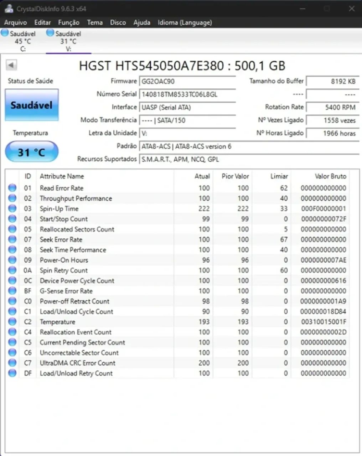Click the Status de Saúde label
Viewport: 362px width, 456px height.
(31, 81)
